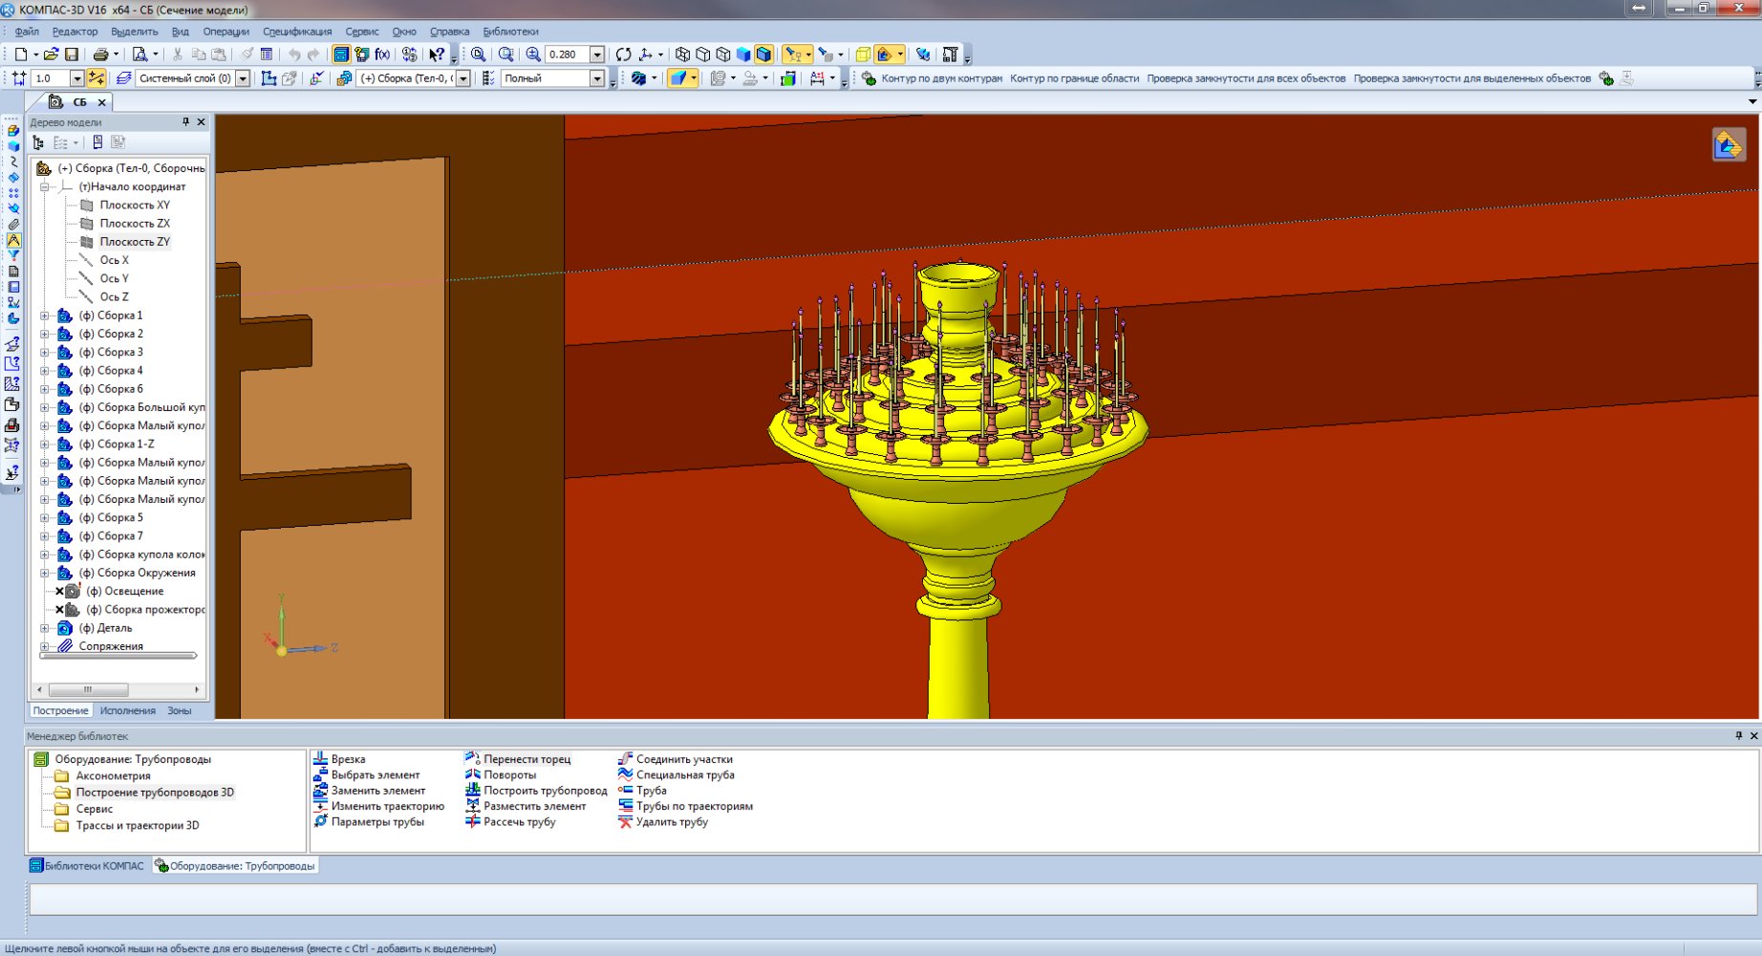This screenshot has height=956, width=1762.
Task: Click the Врезка pipeline command
Action: point(348,759)
